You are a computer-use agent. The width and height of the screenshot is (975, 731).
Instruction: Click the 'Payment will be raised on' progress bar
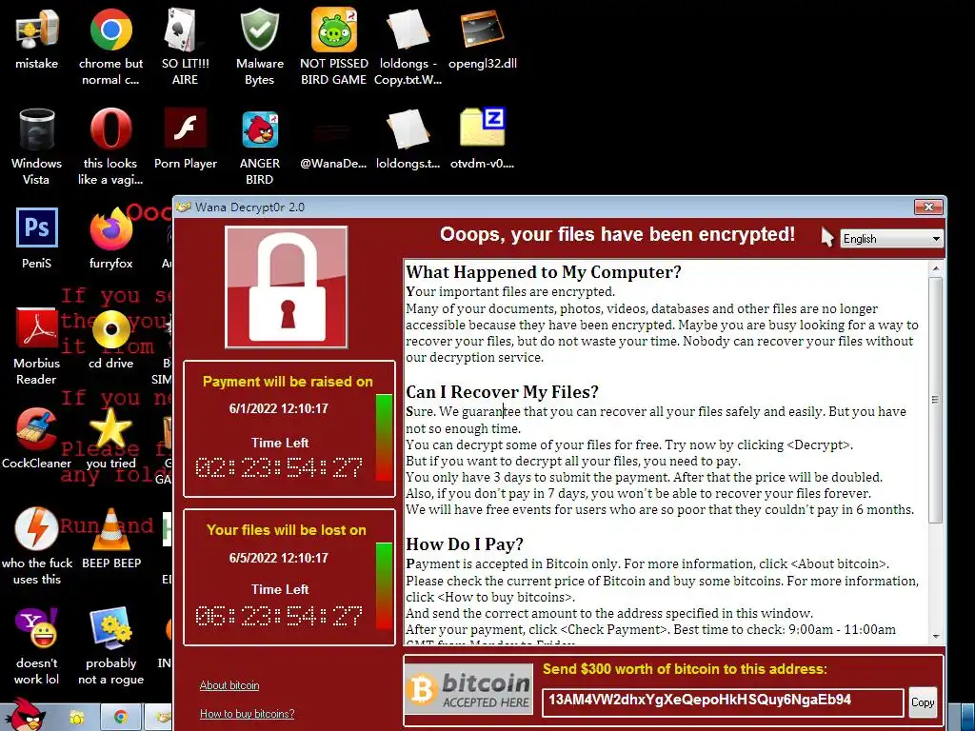coord(385,437)
